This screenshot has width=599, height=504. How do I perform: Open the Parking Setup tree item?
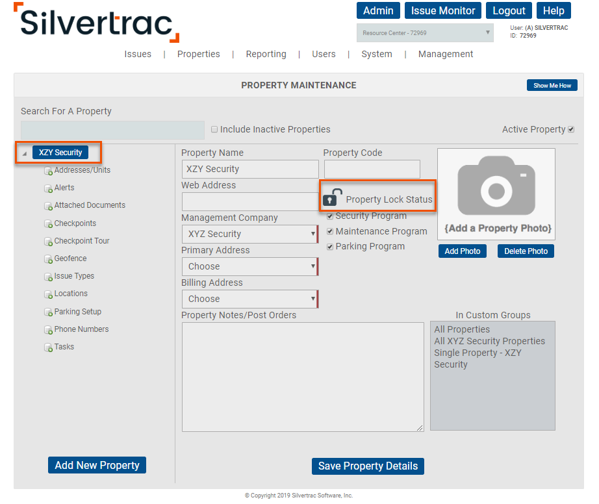point(78,312)
